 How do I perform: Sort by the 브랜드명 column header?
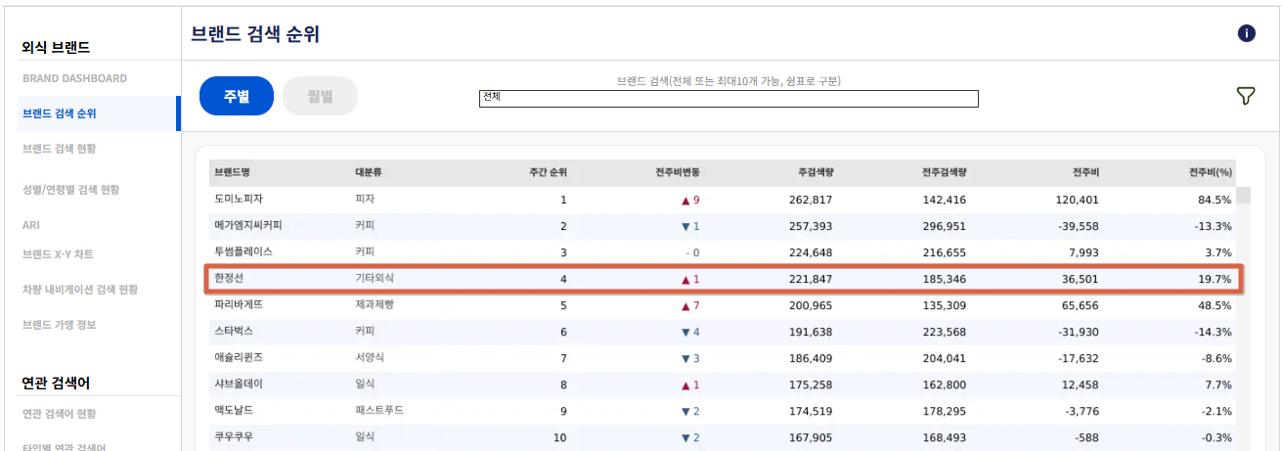point(232,172)
